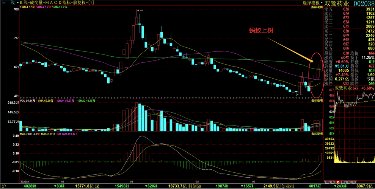
Task: Select the 卖一 ask price row
Action: pos(349,26)
